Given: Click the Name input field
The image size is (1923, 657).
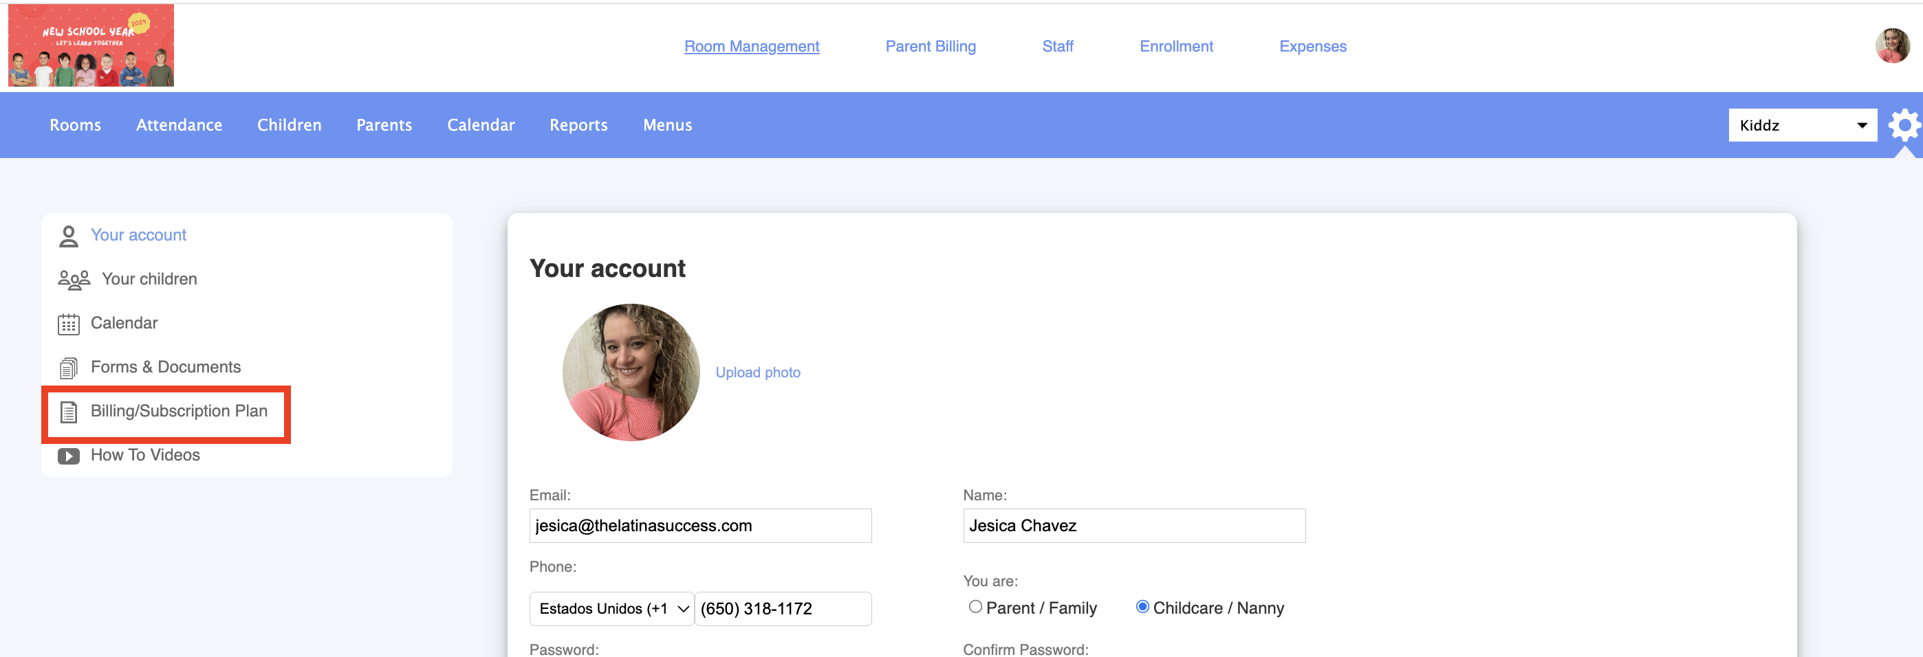Looking at the screenshot, I should coord(1134,526).
